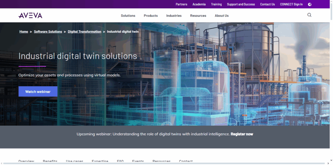Open the Training link
The height and width of the screenshot is (165, 333).
(216, 4)
